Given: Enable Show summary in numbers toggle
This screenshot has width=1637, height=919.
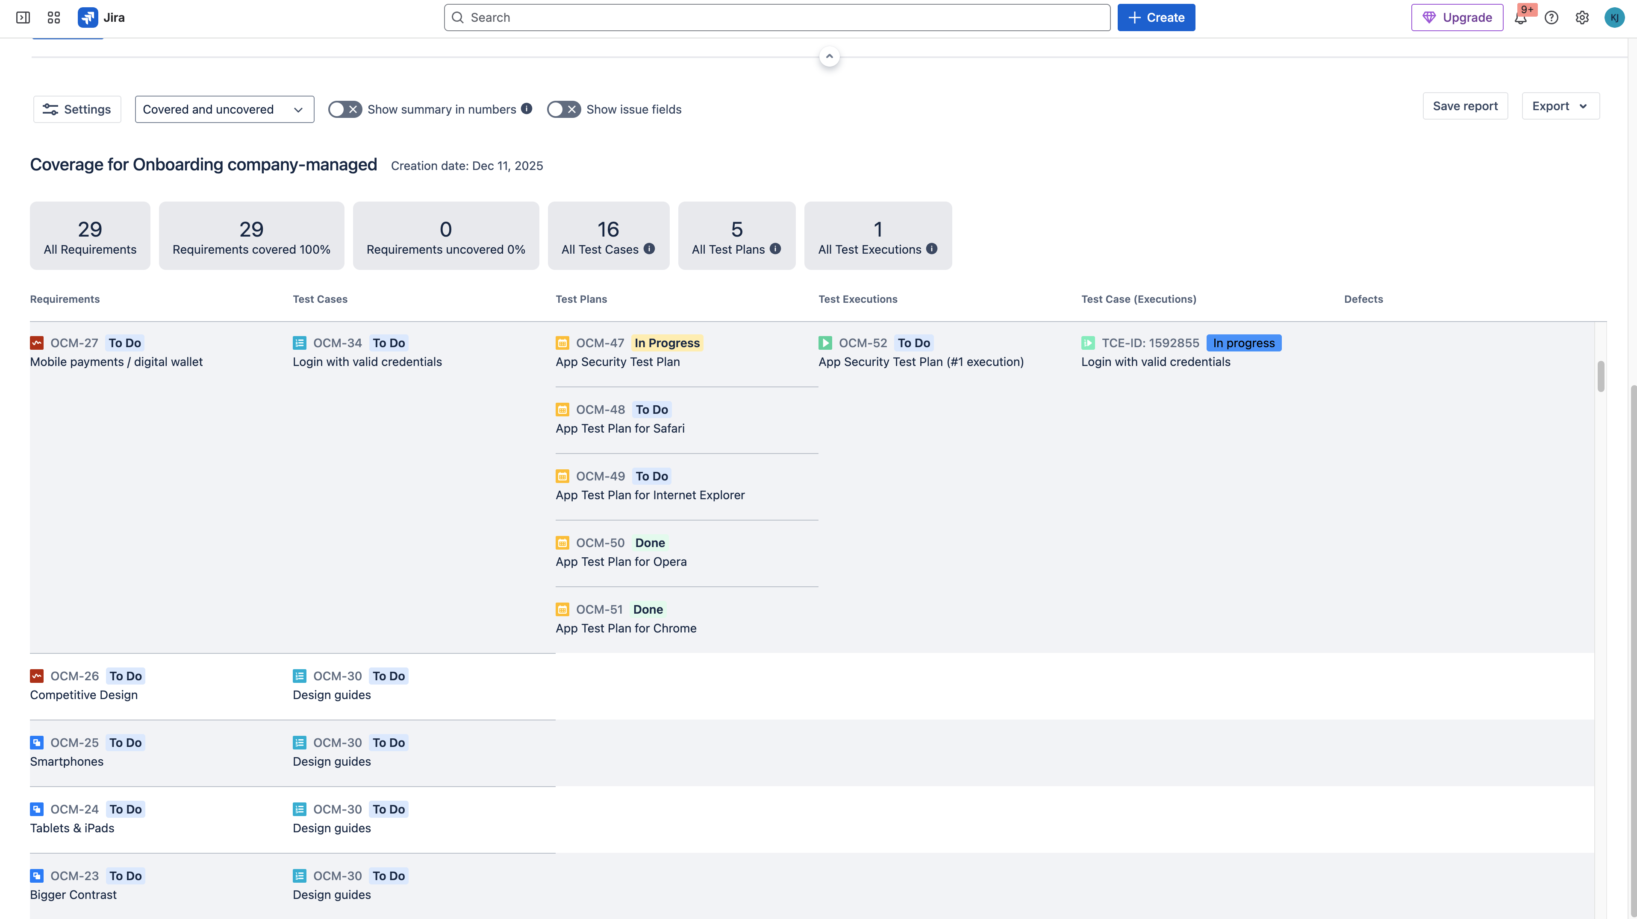Looking at the screenshot, I should [x=345, y=109].
